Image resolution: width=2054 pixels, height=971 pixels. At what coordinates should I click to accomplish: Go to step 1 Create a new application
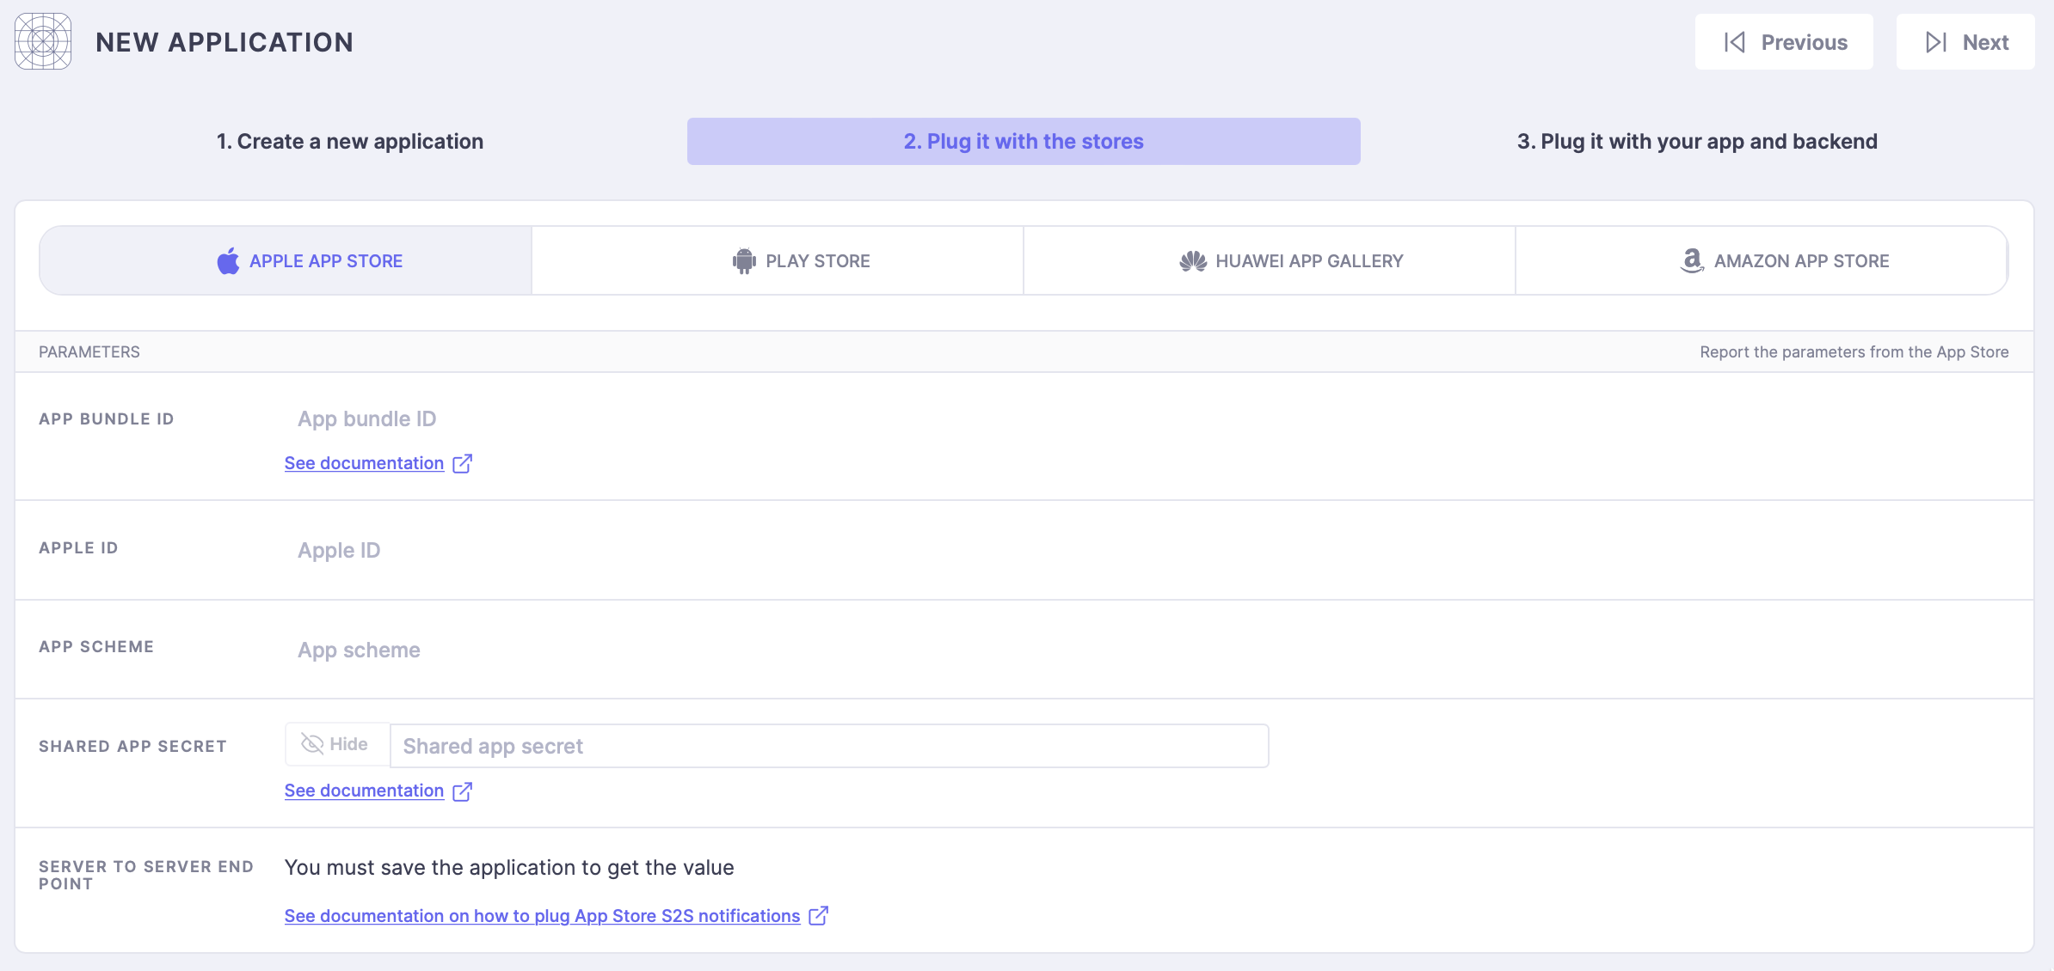tap(350, 141)
